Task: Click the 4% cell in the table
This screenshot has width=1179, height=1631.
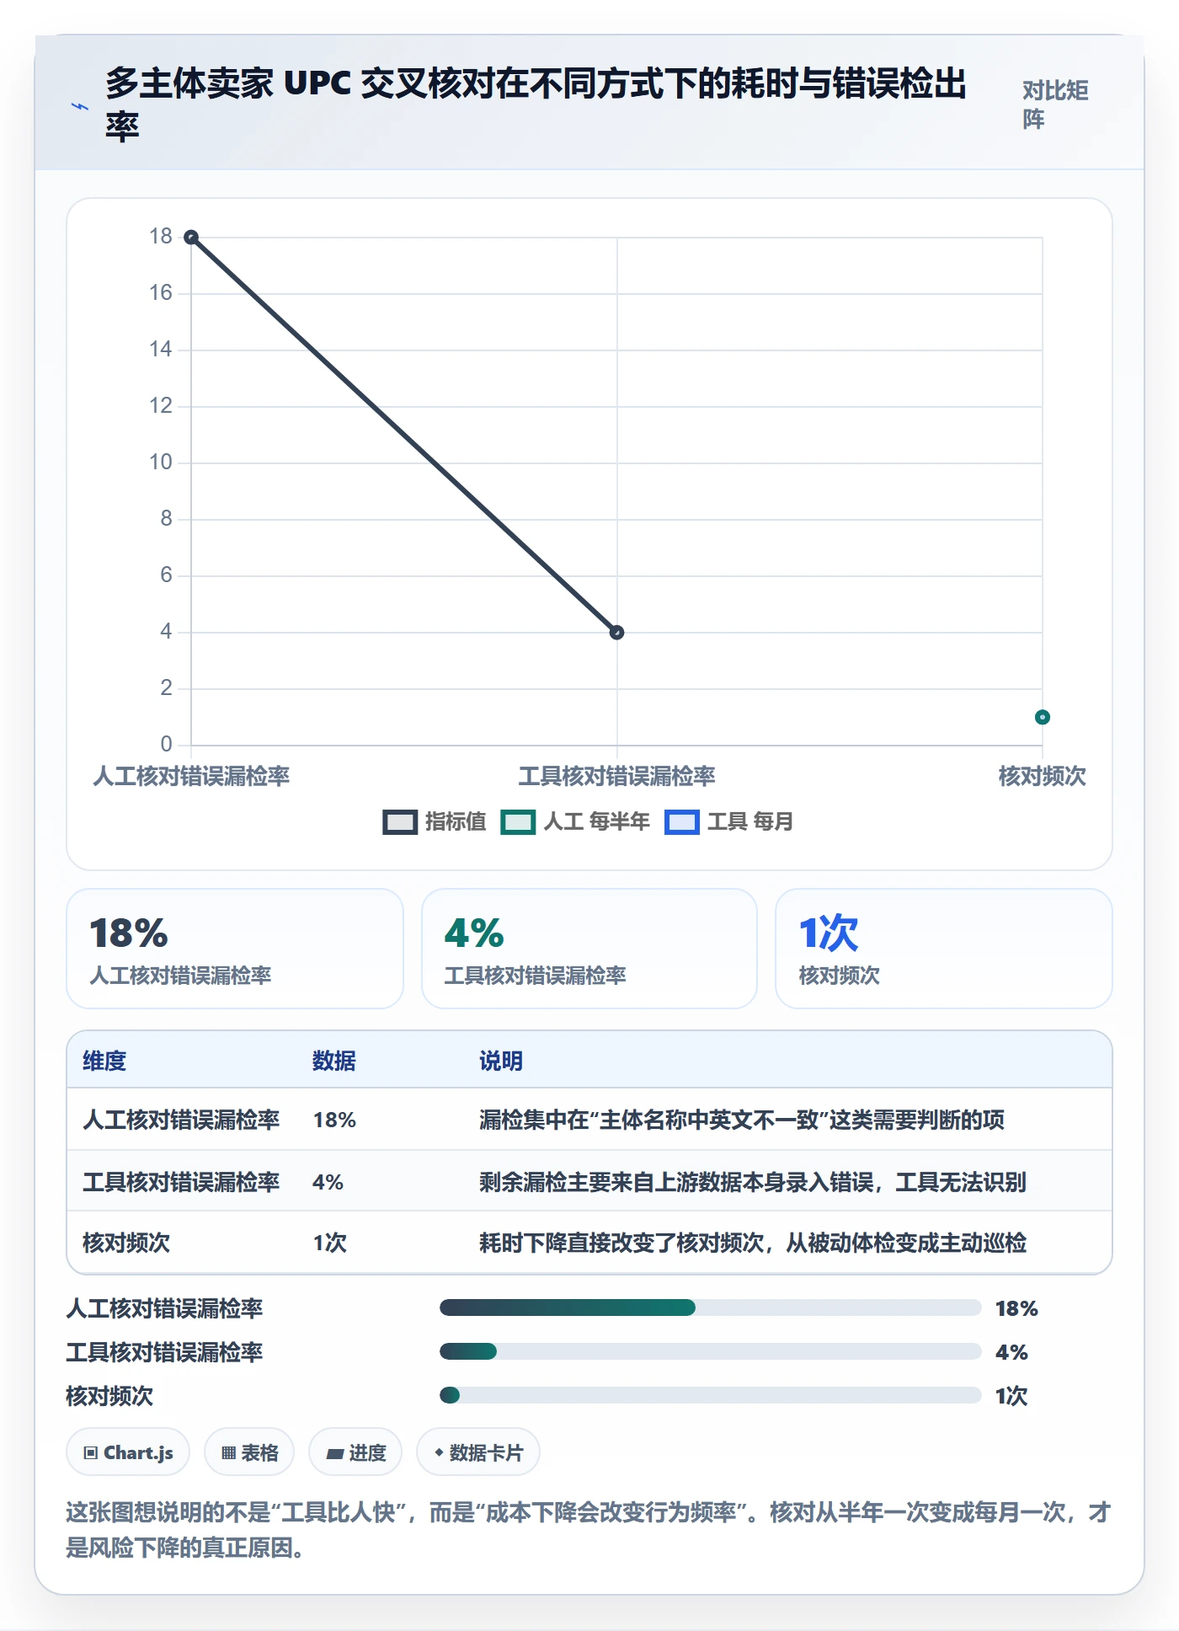Action: click(328, 1182)
